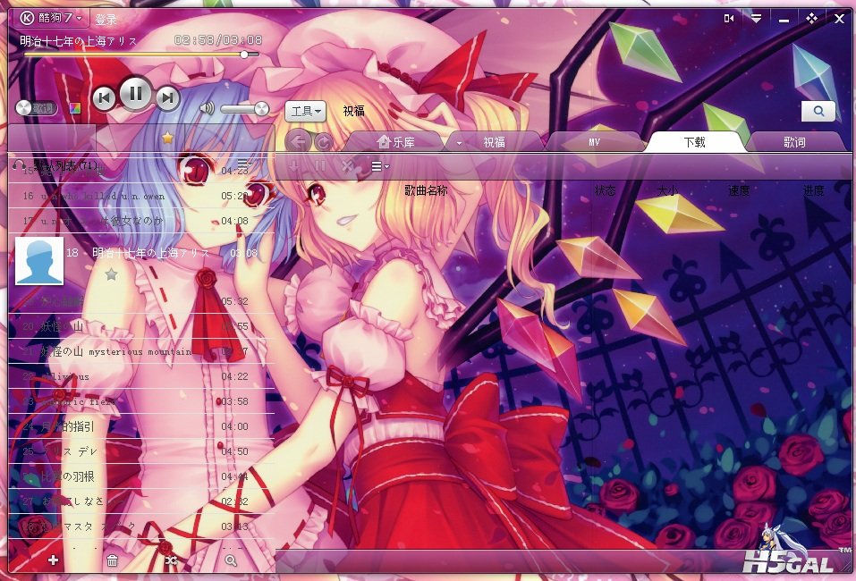Click the magnifier search button top right
The height and width of the screenshot is (581, 856).
click(x=818, y=111)
